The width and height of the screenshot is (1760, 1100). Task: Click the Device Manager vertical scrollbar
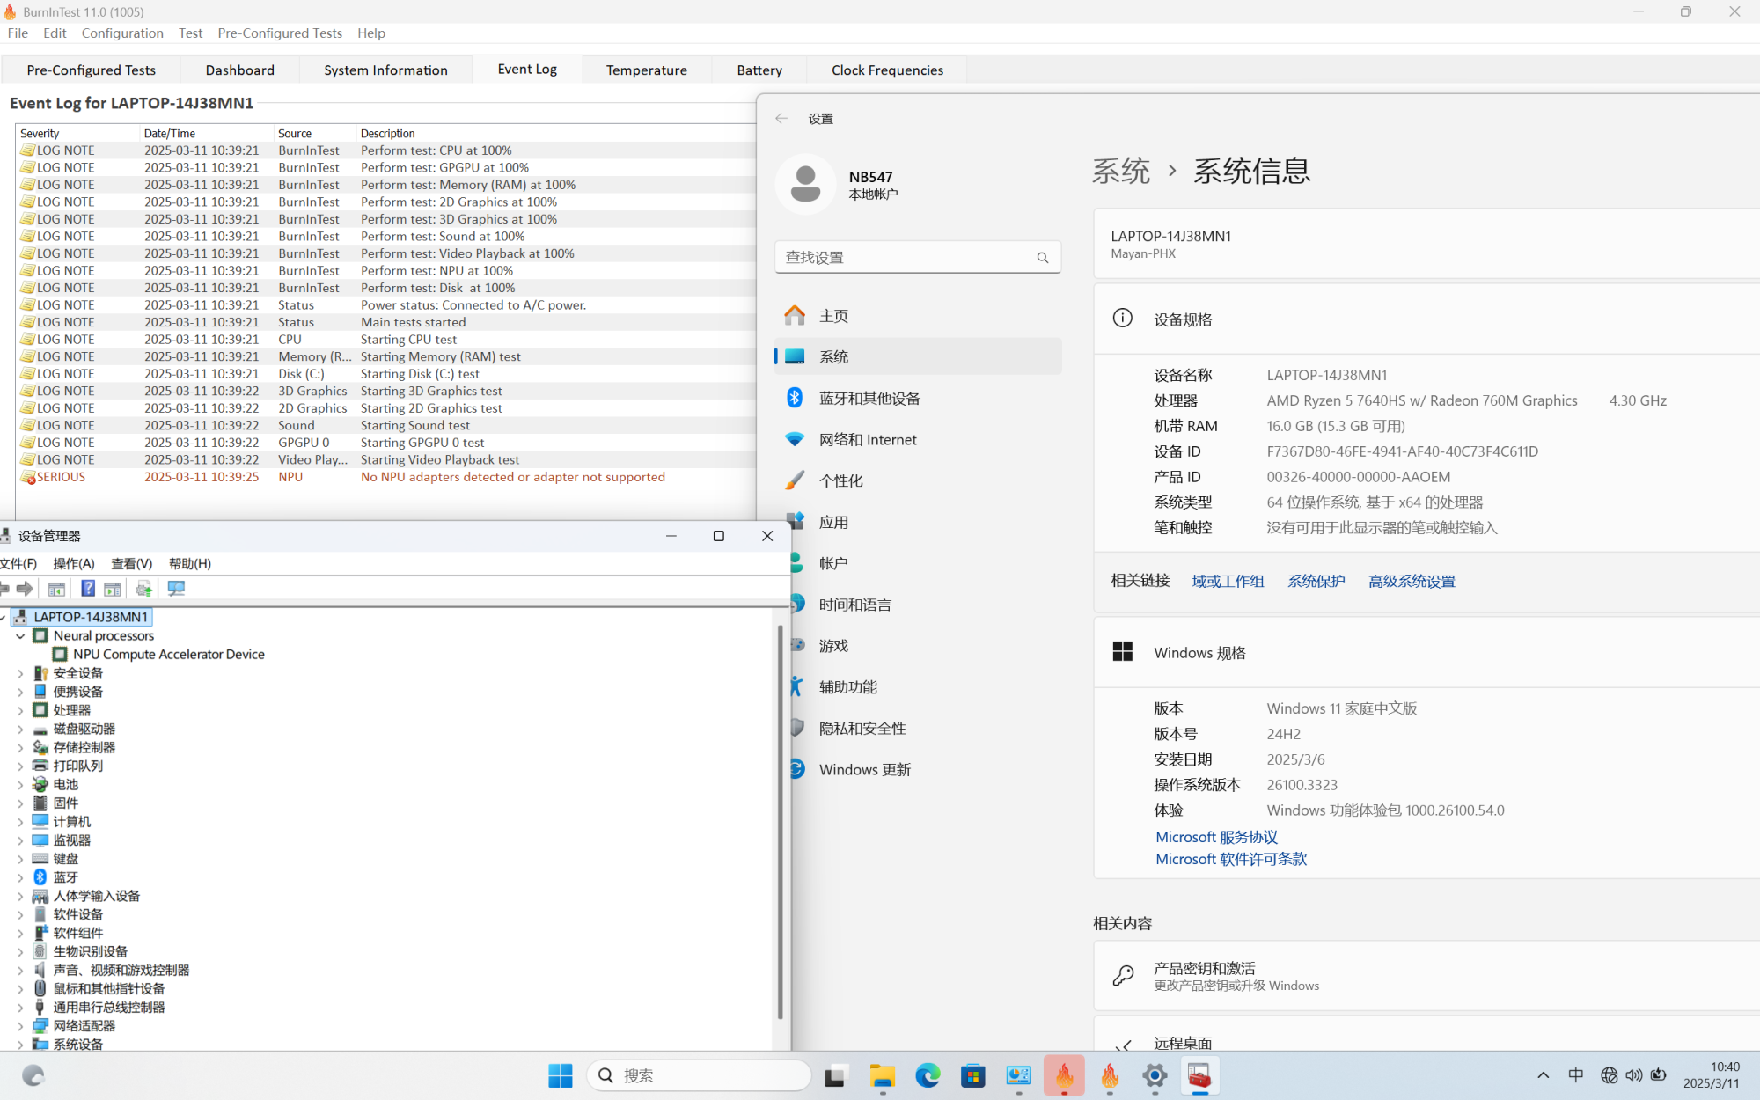780,822
